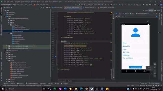Screen dimensions: 163x91
Task: Click the black color swatch in the editor gutter
Action: tap(55, 29)
